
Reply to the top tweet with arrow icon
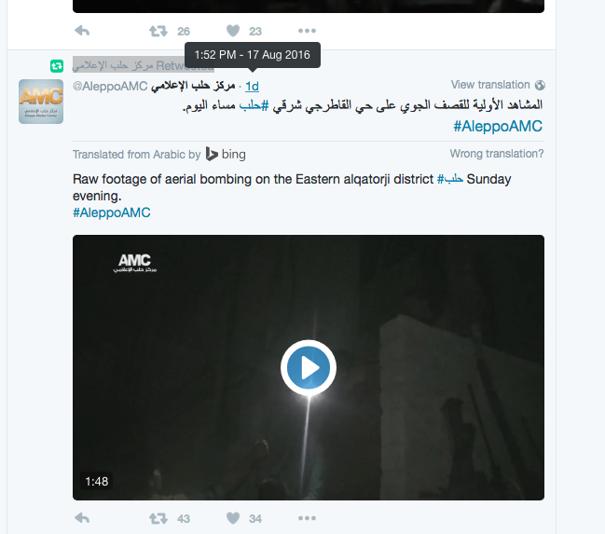(82, 31)
